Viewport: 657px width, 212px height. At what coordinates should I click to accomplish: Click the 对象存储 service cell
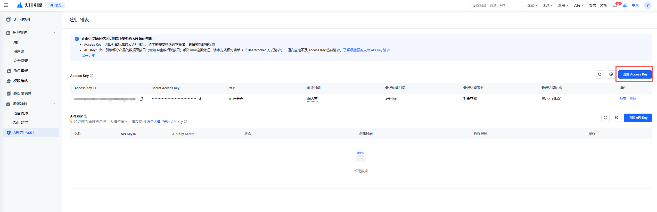click(x=470, y=99)
